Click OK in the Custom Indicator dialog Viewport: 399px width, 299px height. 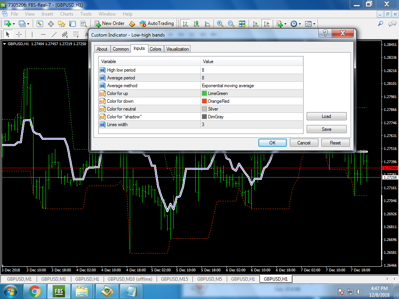coord(272,142)
